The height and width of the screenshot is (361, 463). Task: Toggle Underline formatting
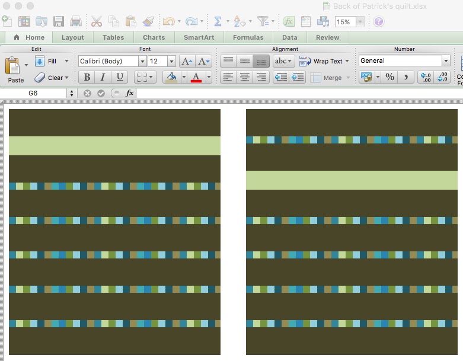pyautogui.click(x=120, y=77)
